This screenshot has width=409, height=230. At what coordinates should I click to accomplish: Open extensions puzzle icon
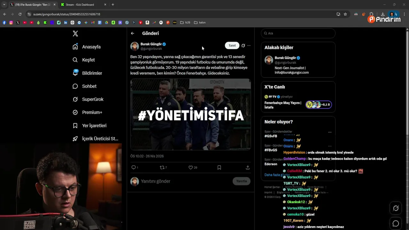[371, 14]
